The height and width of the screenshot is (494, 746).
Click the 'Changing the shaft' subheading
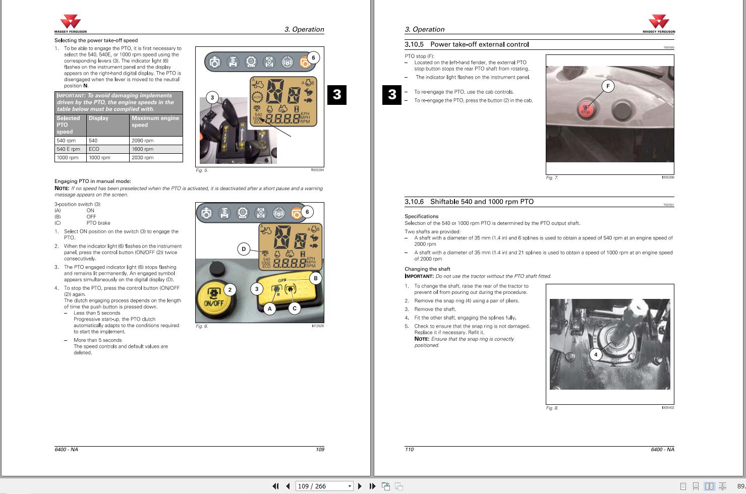pyautogui.click(x=427, y=269)
